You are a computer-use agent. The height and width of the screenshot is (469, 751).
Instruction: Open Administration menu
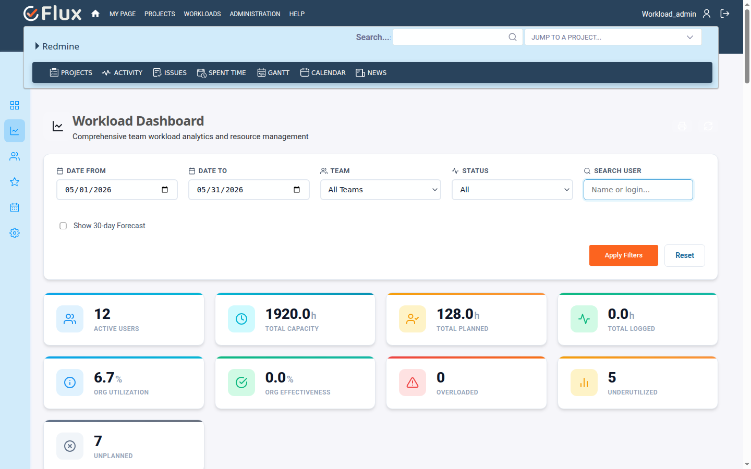click(255, 14)
